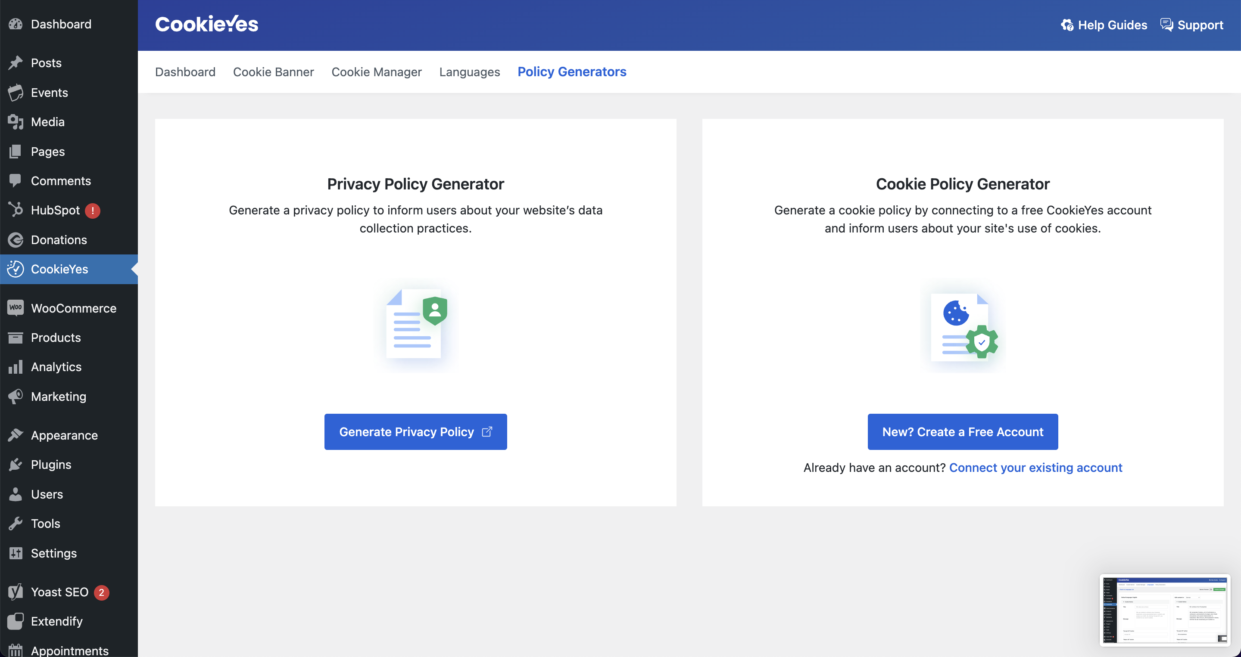The height and width of the screenshot is (657, 1241).
Task: Click the CookieYes cookie checkmark icon
Action: [x=16, y=269]
